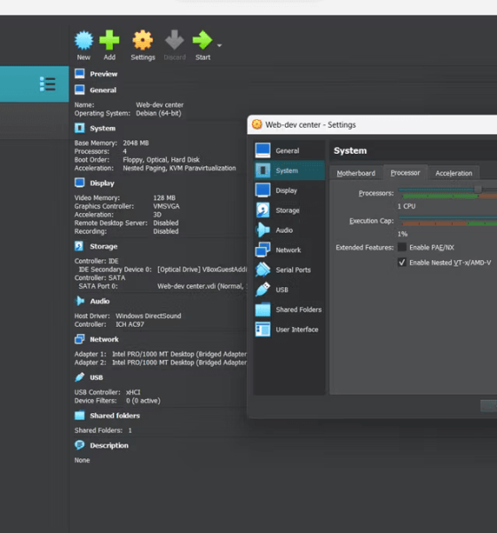Switch to the Motherboard tab
The image size is (497, 533).
(x=356, y=173)
